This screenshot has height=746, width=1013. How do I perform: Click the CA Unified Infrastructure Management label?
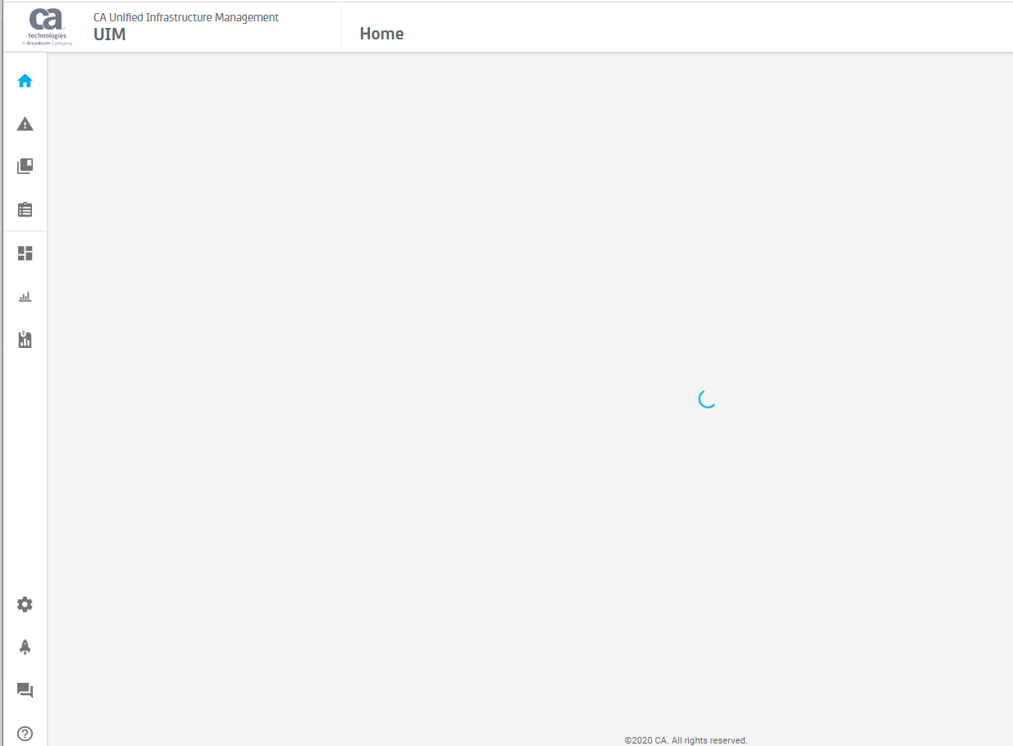tap(186, 16)
